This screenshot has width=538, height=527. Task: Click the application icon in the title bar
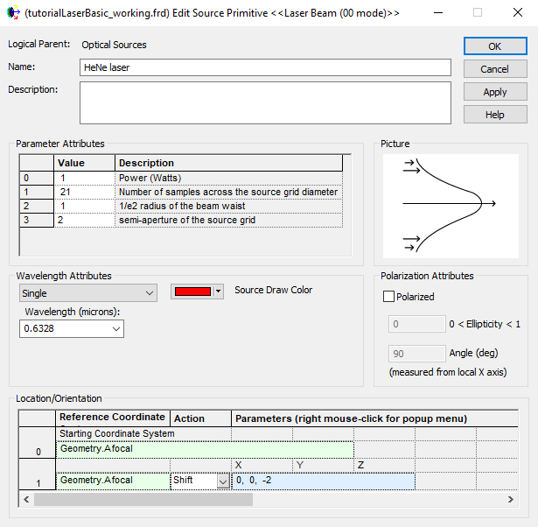12,13
